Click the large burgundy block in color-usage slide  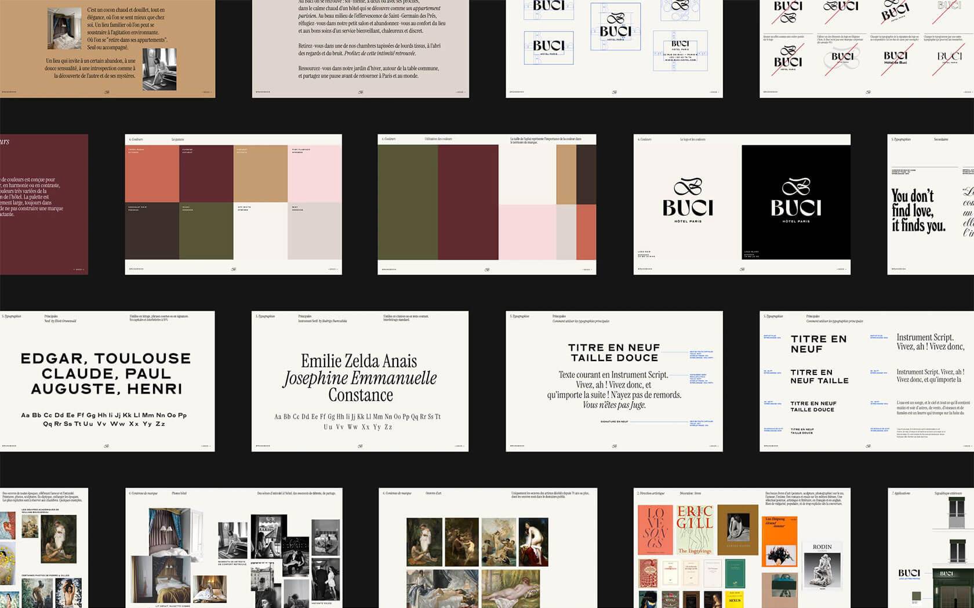468,202
